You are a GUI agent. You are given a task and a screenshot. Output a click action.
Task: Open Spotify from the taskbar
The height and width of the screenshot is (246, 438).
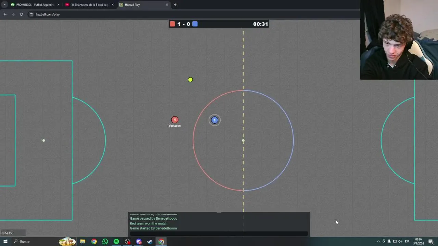pyautogui.click(x=116, y=242)
